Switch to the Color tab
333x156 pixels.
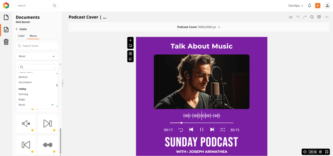click(21, 36)
